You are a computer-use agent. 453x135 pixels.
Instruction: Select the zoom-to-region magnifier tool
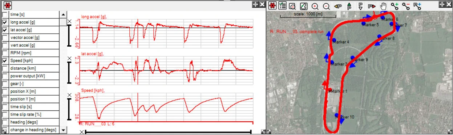click(292, 6)
